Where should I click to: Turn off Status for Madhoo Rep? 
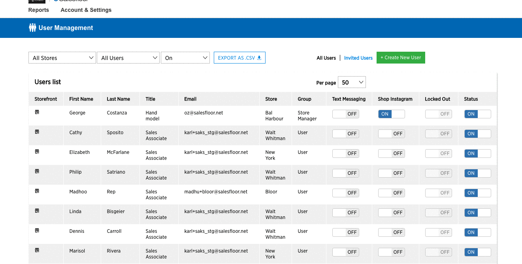tap(477, 193)
